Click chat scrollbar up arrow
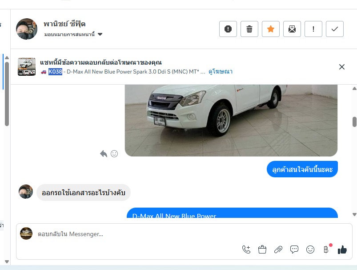Viewport: 357px width, 270px height. (354, 89)
